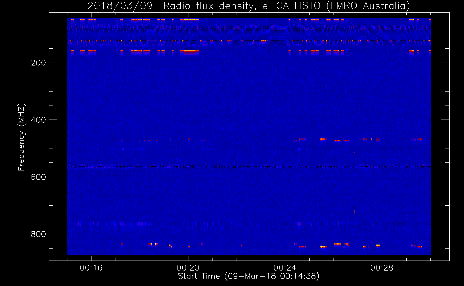
Task: Click the '00:16' time tick label
Action: tap(91, 268)
